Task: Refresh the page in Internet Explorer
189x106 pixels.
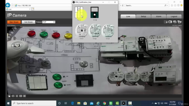Action: [x=123, y=5]
